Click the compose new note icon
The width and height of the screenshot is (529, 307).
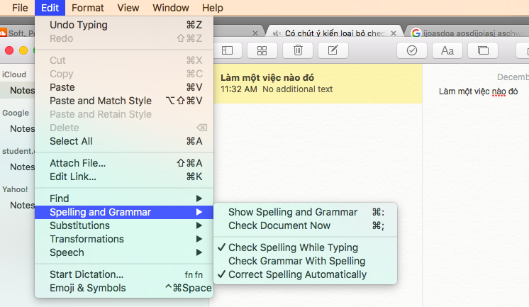[x=333, y=50]
